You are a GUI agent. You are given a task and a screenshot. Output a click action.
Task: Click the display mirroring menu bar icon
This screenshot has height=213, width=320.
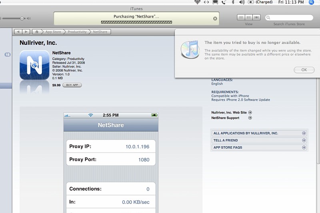tap(215, 2)
